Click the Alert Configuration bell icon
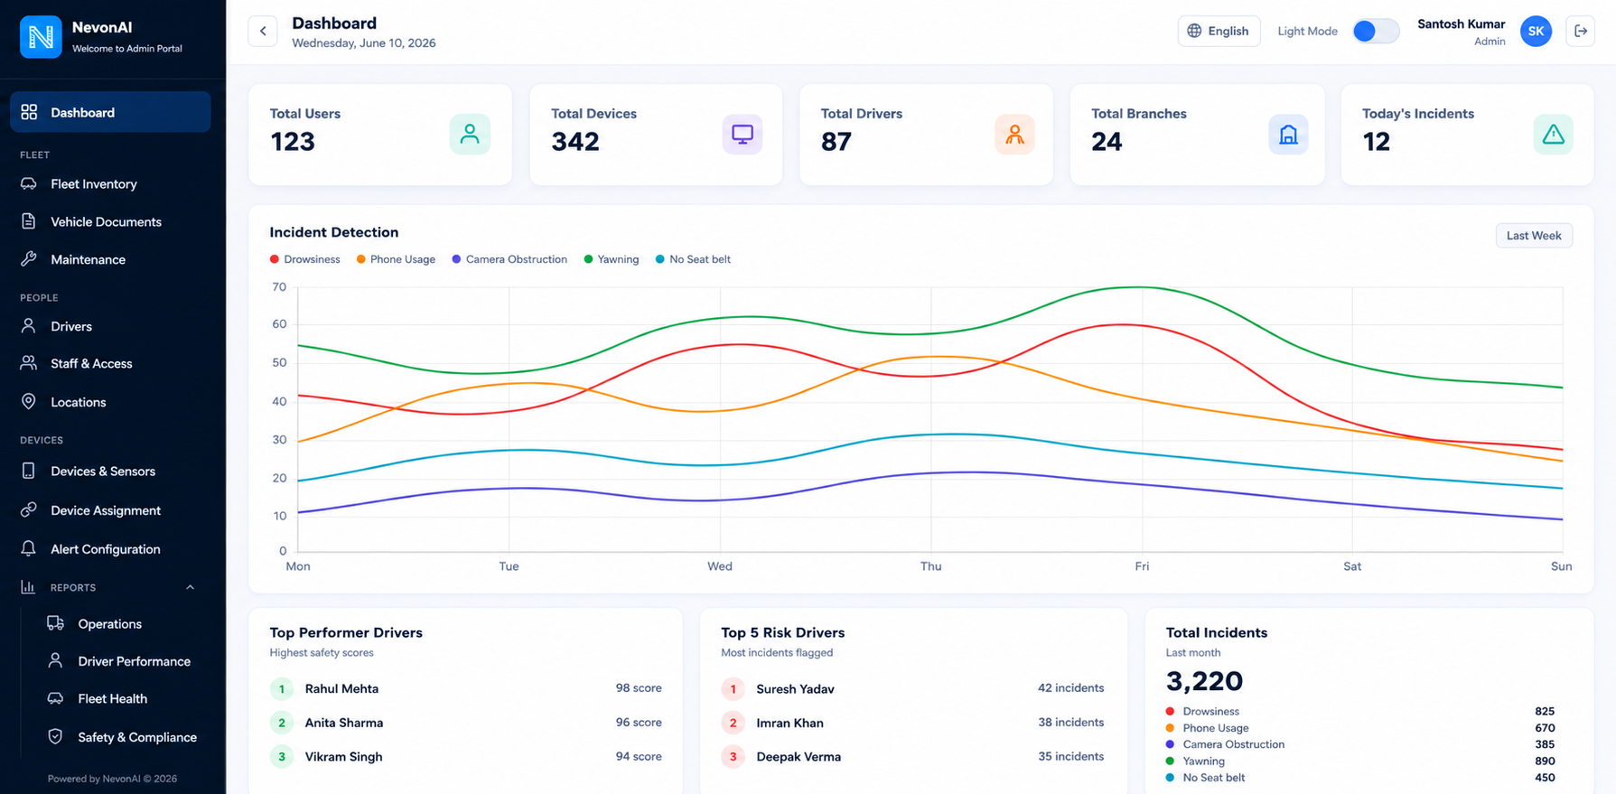 29,548
